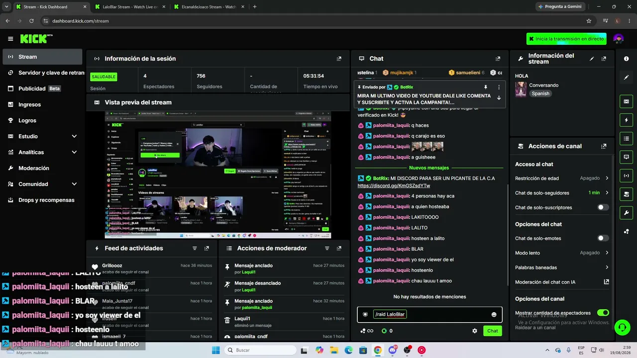The height and width of the screenshot is (358, 637).
Task: Expand the pinned message with down arrow
Action: [x=499, y=98]
